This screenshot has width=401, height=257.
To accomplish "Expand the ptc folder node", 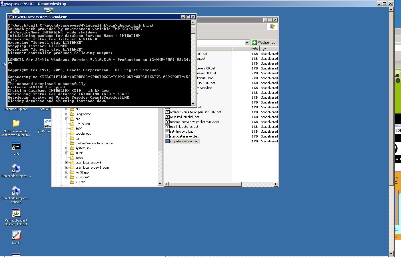I will tap(67, 119).
